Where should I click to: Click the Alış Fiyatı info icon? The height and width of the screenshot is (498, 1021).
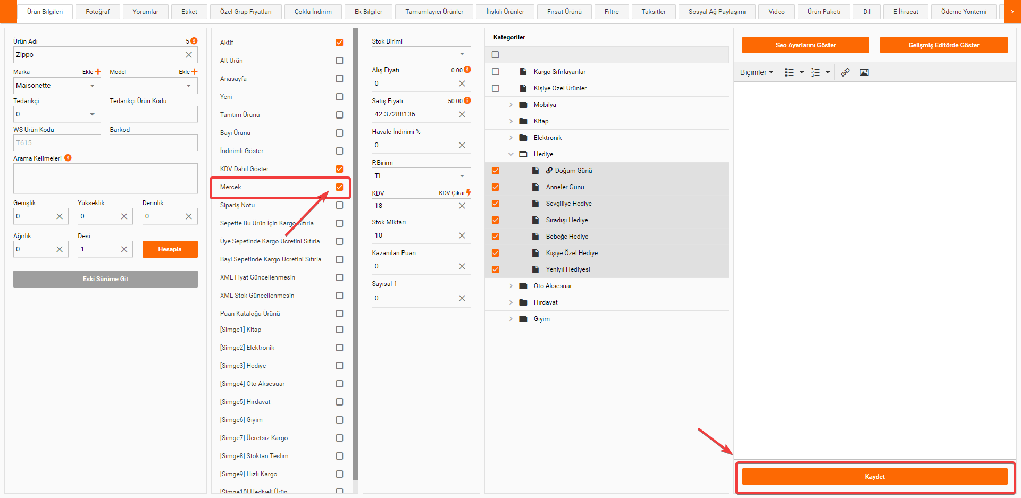pyautogui.click(x=467, y=70)
